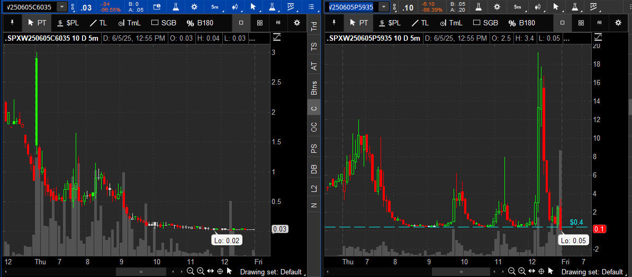Image resolution: width=632 pixels, height=277 pixels.
Task: Open the L2 side tab
Action: tap(314, 188)
